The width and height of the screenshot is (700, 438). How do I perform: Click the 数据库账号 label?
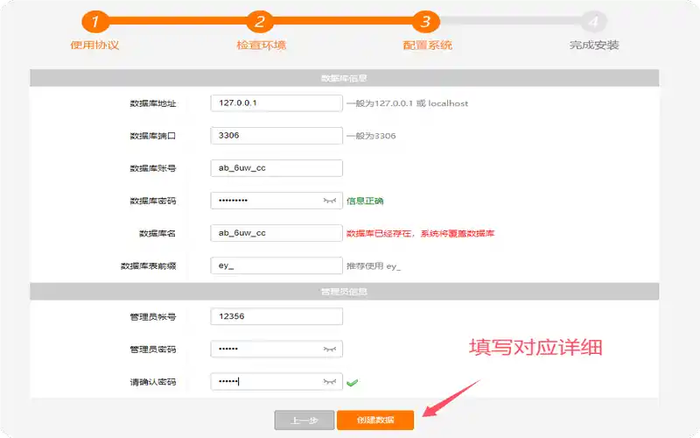click(x=152, y=168)
